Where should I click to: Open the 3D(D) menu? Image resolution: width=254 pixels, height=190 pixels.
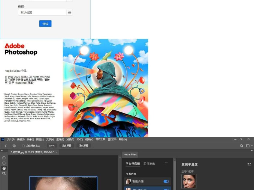pyautogui.click(x=80, y=139)
